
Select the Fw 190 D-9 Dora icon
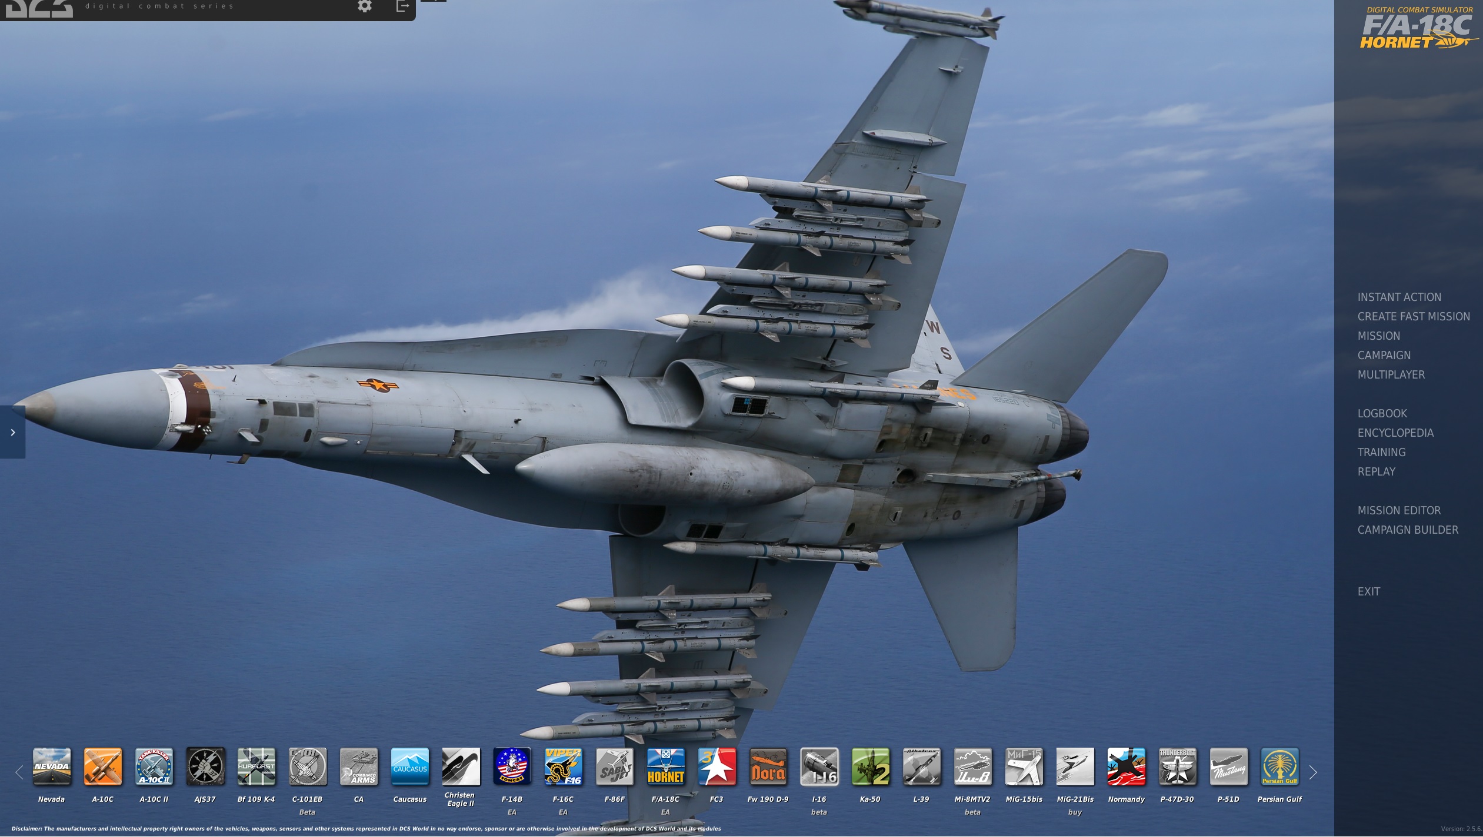click(768, 766)
